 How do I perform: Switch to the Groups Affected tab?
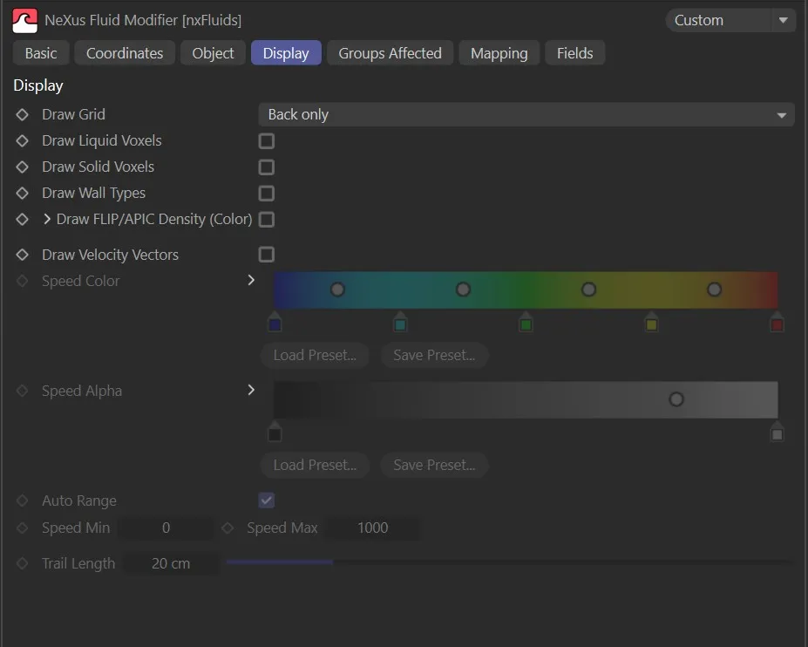pos(390,52)
